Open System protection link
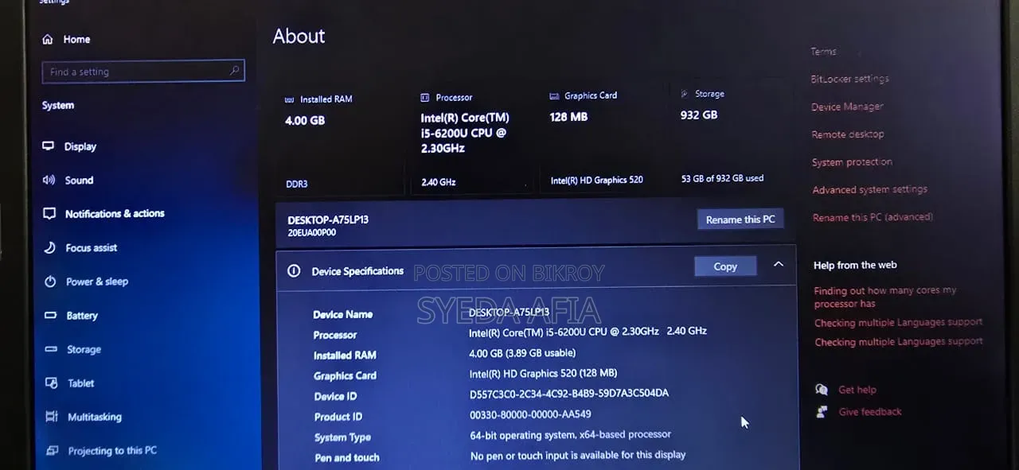The height and width of the screenshot is (470, 1019). click(x=852, y=162)
